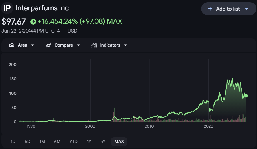Click the 50 y-axis label
257x149 pixels.
(14, 108)
